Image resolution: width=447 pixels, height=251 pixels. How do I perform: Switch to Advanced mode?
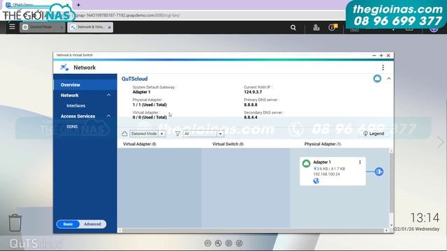pos(92,225)
